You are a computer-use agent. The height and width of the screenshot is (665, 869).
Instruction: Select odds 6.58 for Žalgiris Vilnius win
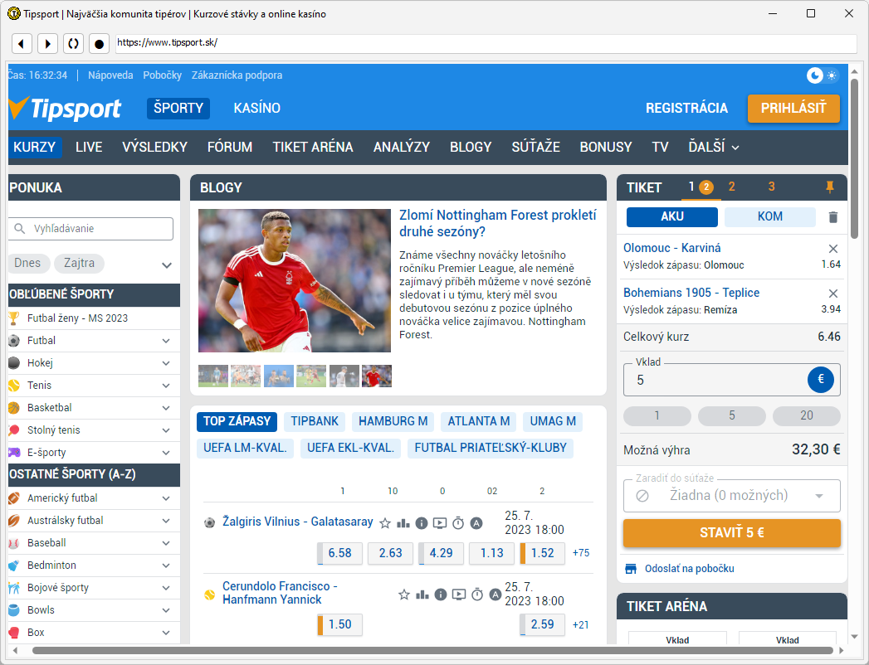[339, 553]
